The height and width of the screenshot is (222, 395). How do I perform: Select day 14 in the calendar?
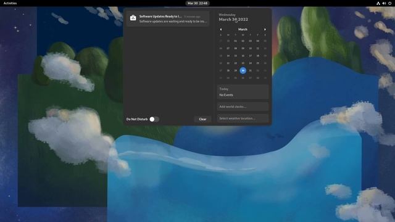point(228,56)
